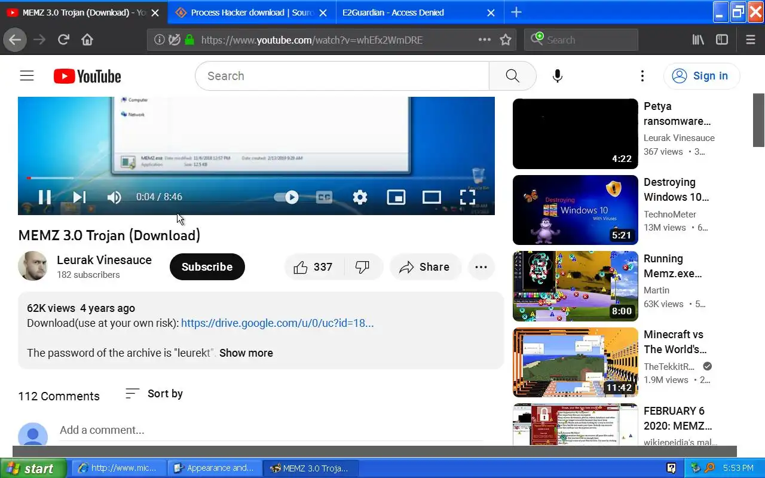Screen dimensions: 765x478
Task: Open page actions three-dot menu in address bar
Action: 485,40
